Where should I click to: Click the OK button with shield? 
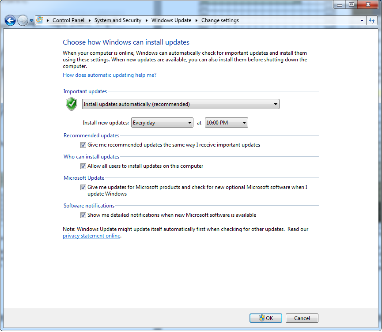(x=266, y=318)
